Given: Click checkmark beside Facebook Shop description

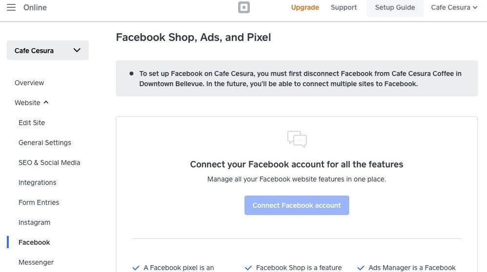Looking at the screenshot, I should (248, 268).
